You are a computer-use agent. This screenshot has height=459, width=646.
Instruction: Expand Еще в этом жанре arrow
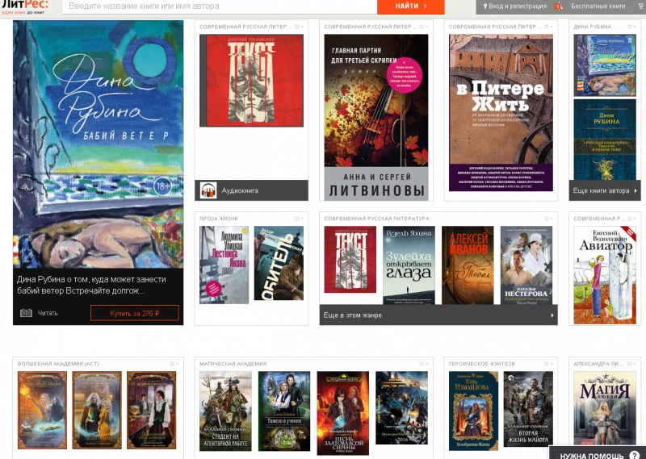[552, 315]
